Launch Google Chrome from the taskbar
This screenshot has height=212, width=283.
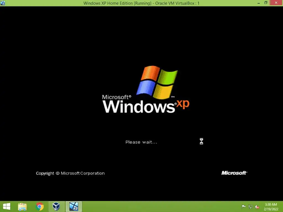[40, 206]
